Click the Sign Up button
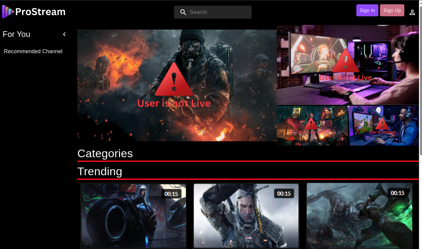 [392, 10]
